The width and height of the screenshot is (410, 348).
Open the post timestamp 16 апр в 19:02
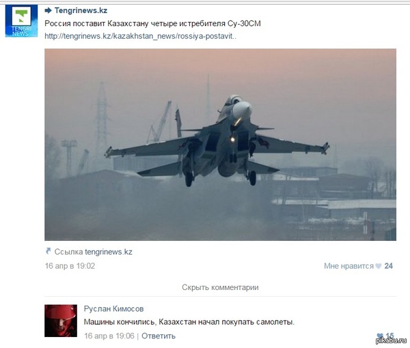pos(70,266)
